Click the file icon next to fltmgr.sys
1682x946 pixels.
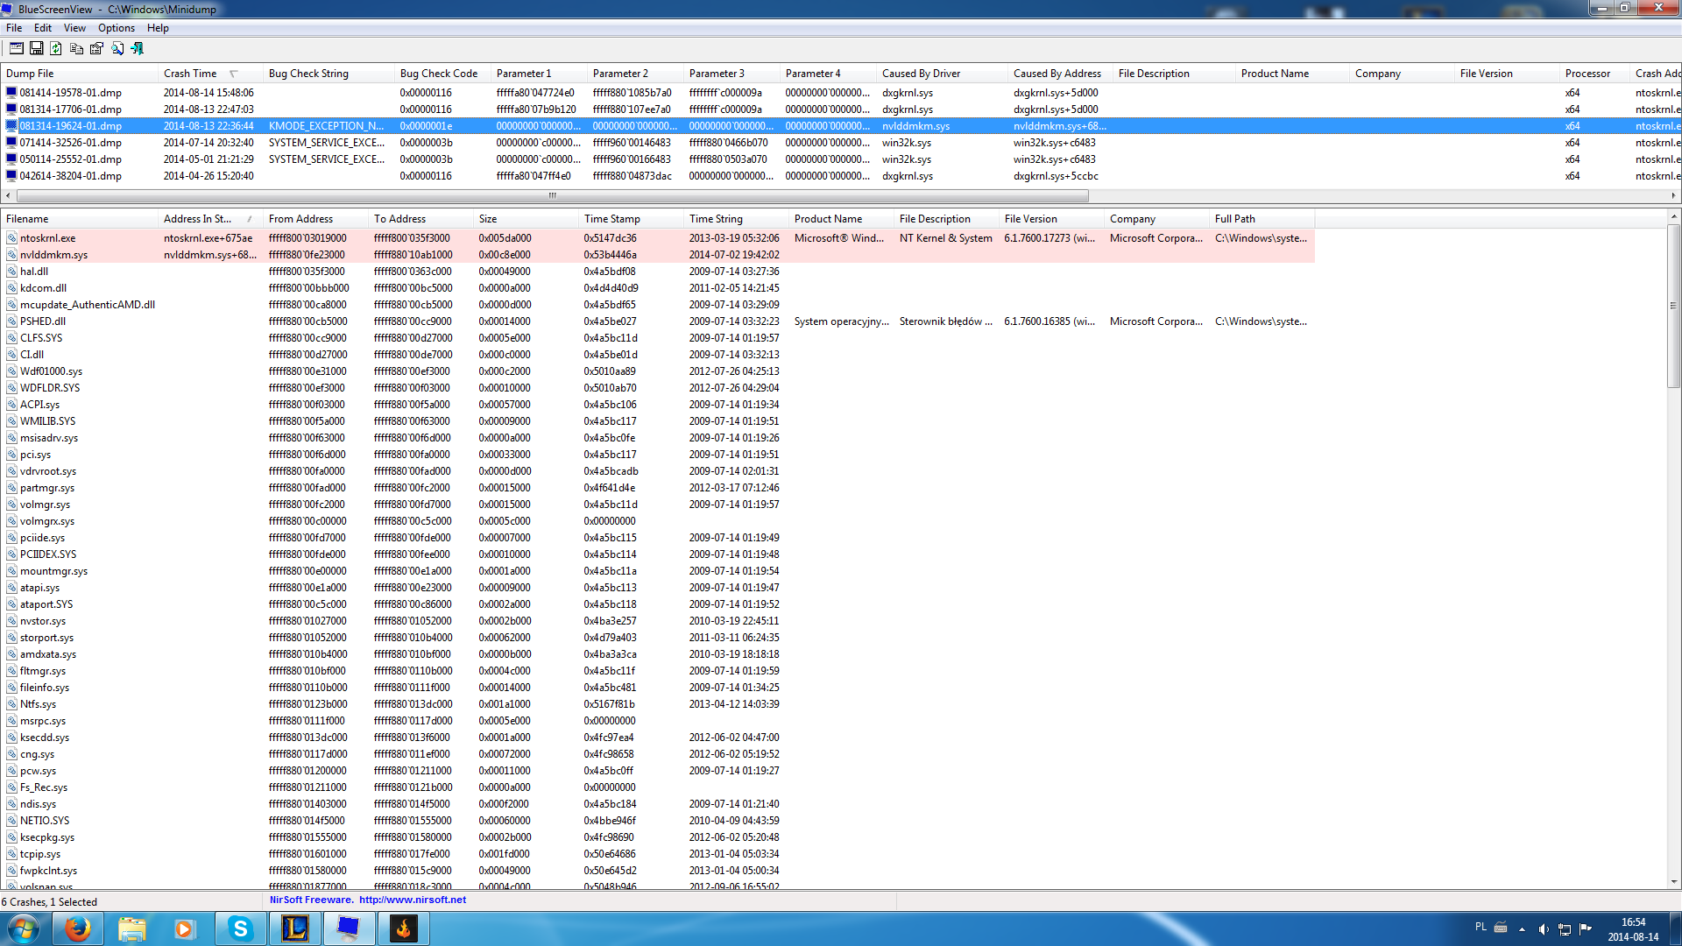(x=11, y=671)
